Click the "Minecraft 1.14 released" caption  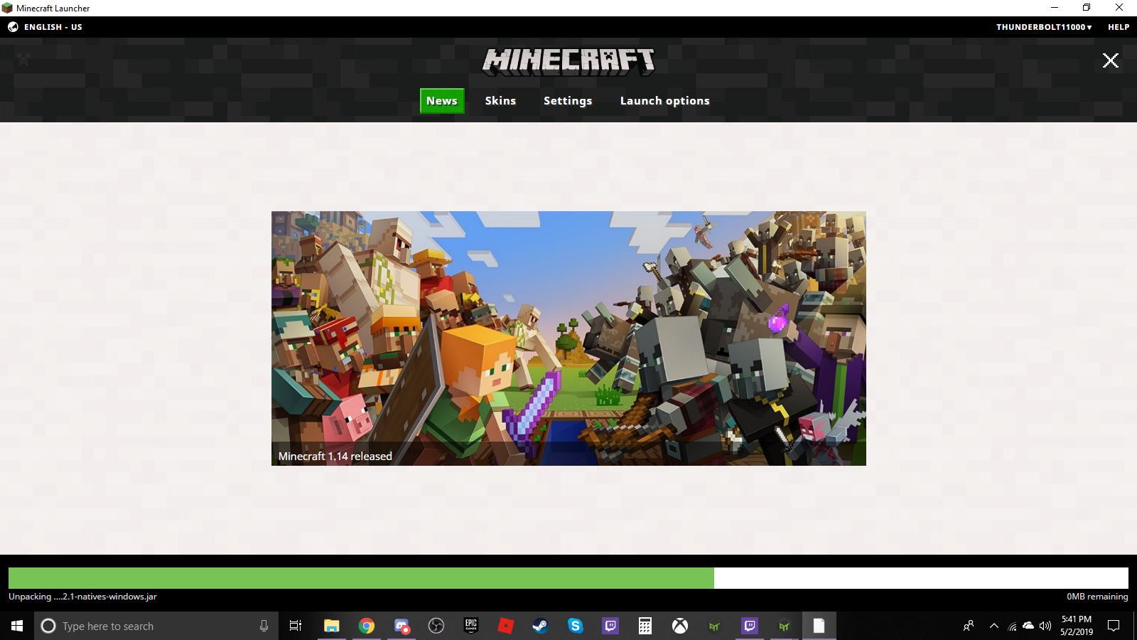coord(335,457)
